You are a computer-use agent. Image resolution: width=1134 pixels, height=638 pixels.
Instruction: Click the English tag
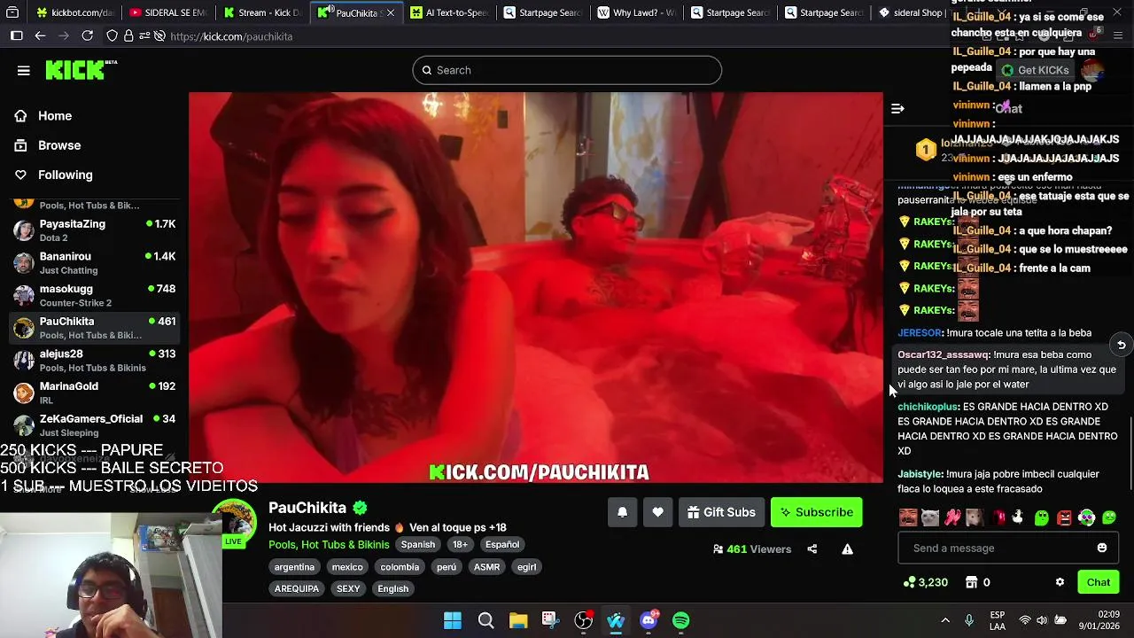click(392, 588)
